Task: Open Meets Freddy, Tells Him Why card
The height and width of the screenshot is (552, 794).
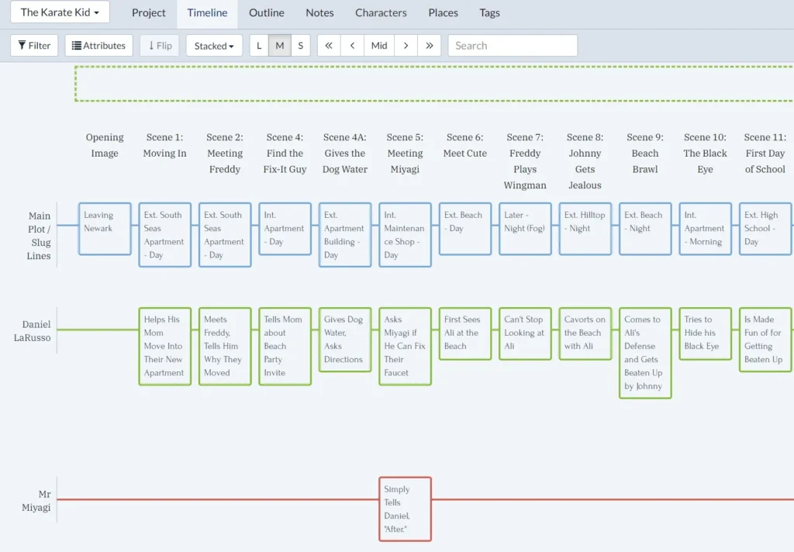Action: [225, 347]
